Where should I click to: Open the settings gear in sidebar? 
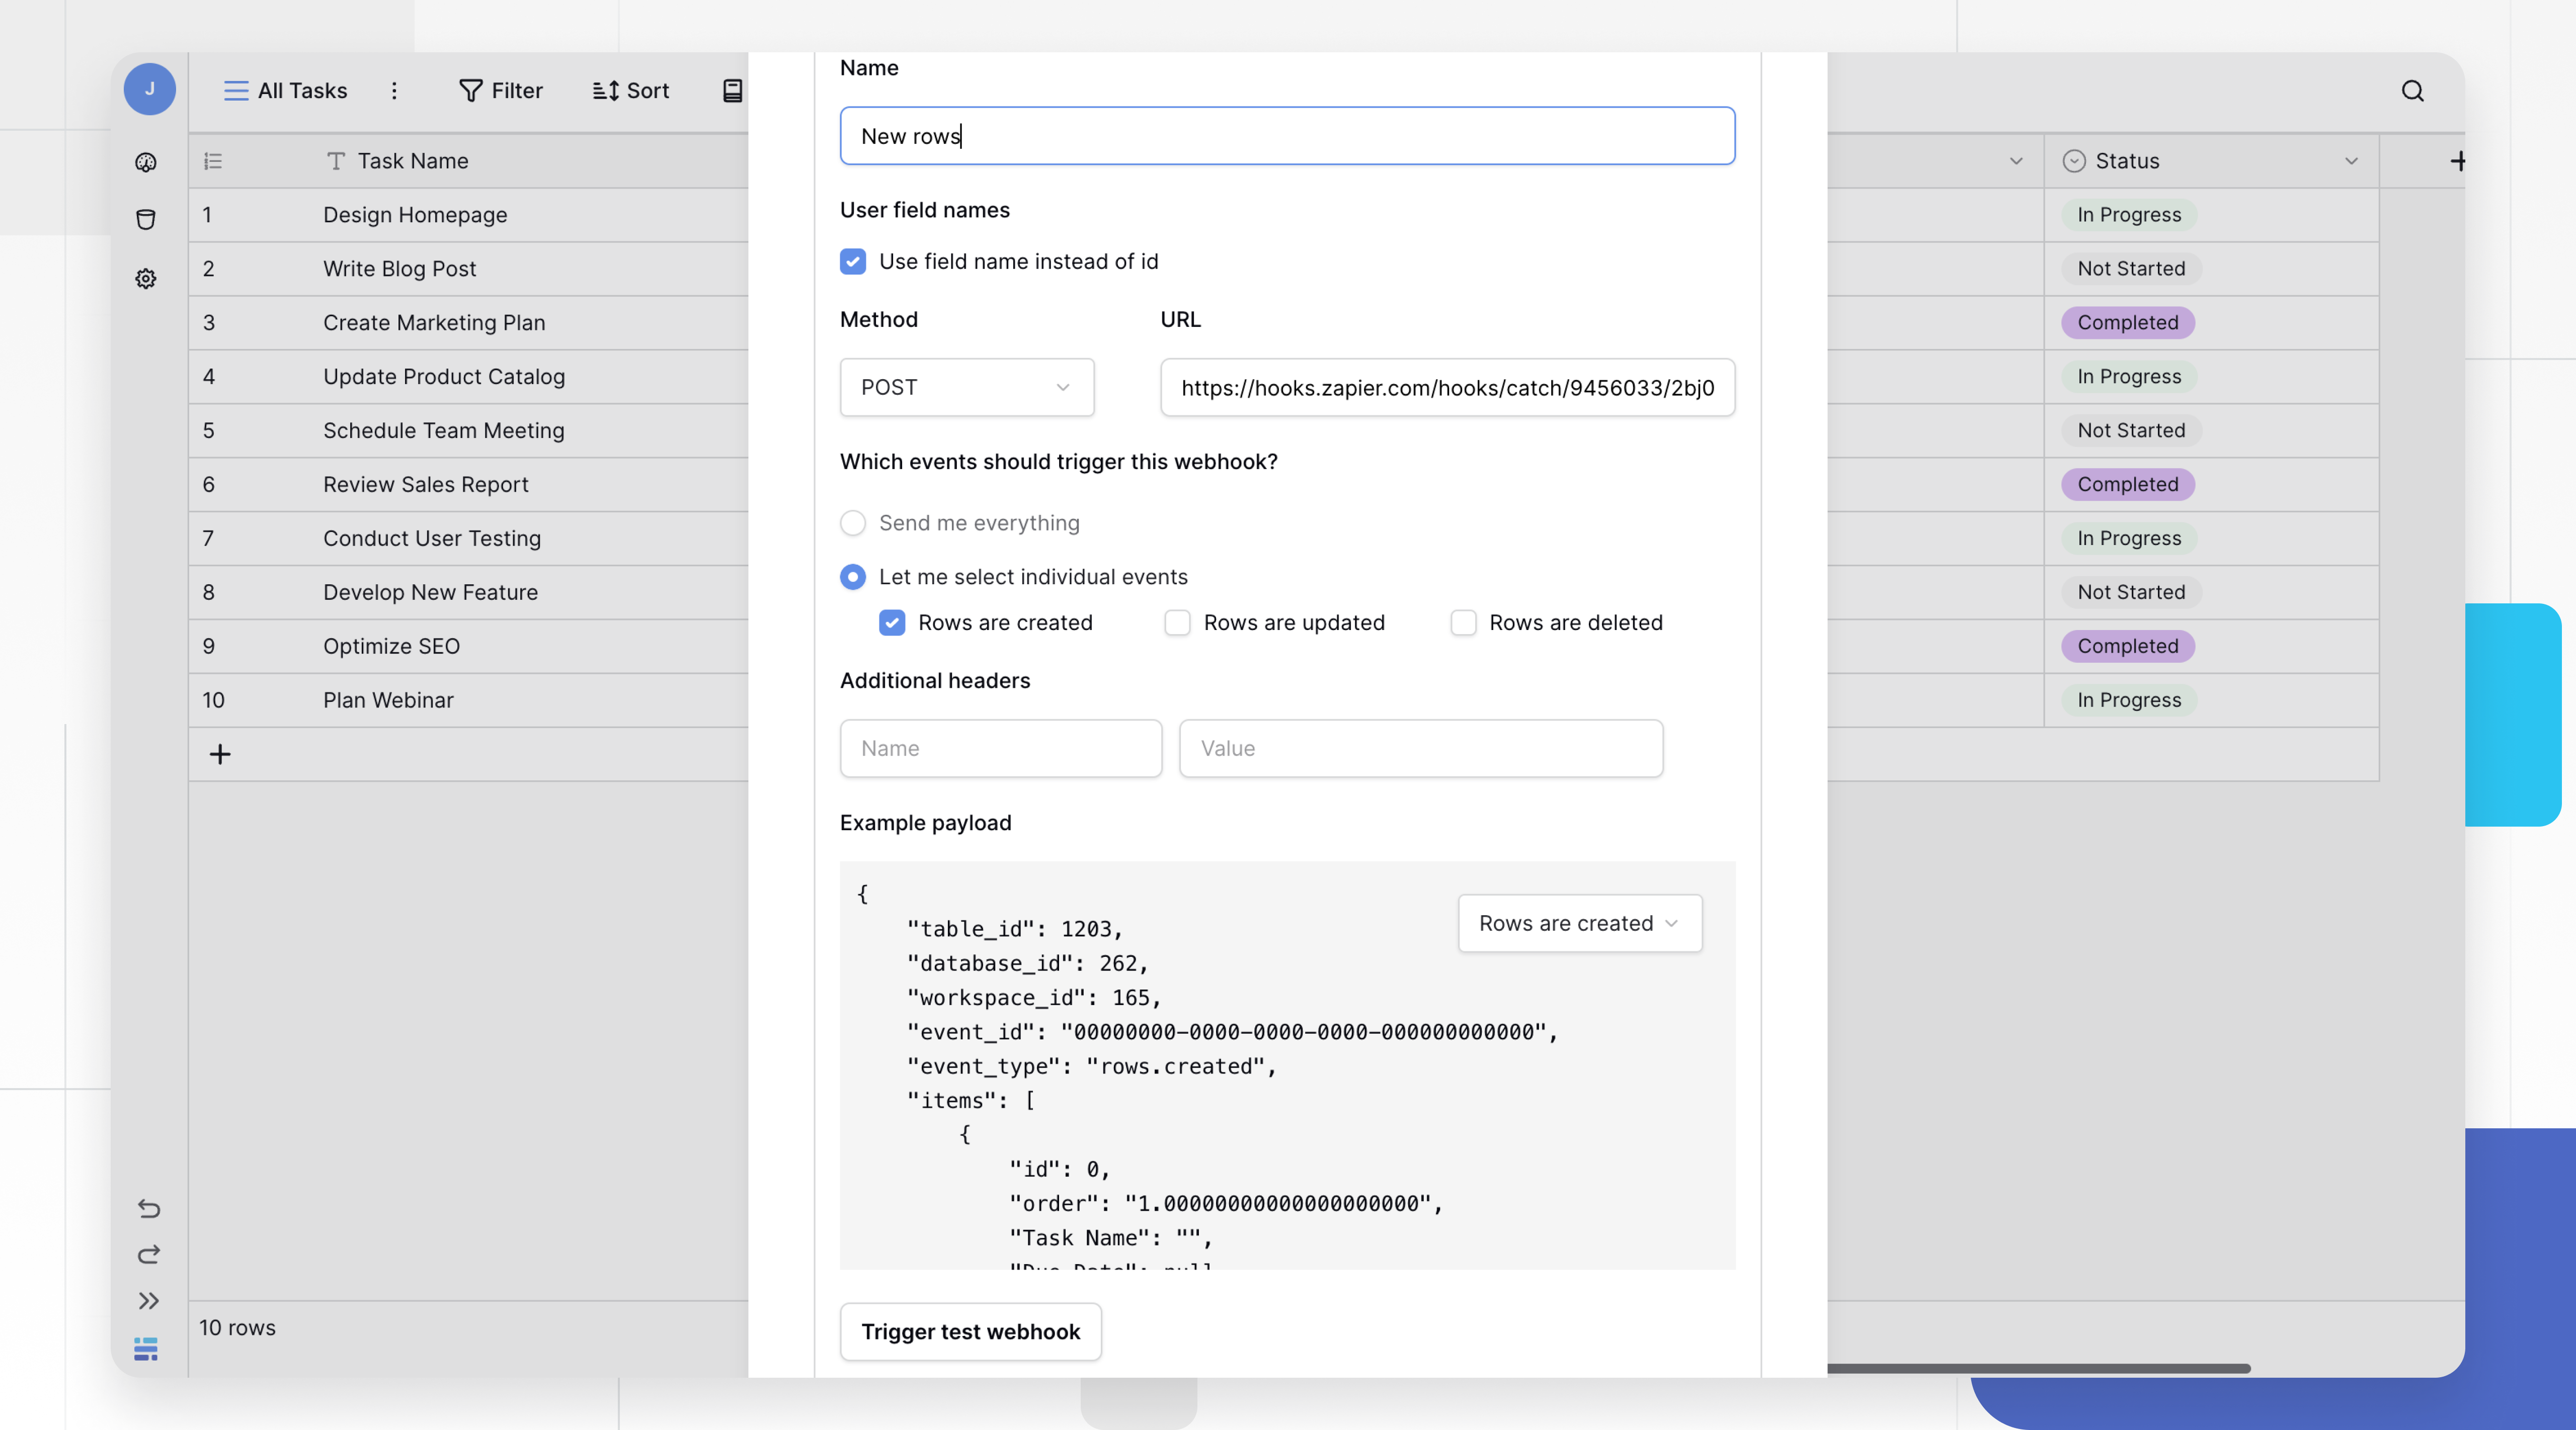coord(146,278)
